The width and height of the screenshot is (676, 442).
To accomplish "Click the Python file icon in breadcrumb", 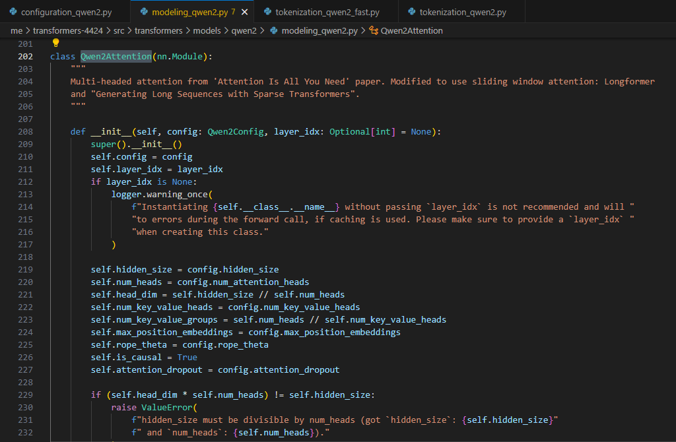I will point(274,31).
